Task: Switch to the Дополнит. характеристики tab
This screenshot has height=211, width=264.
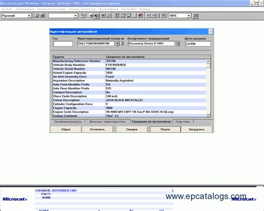Action: click(107, 121)
